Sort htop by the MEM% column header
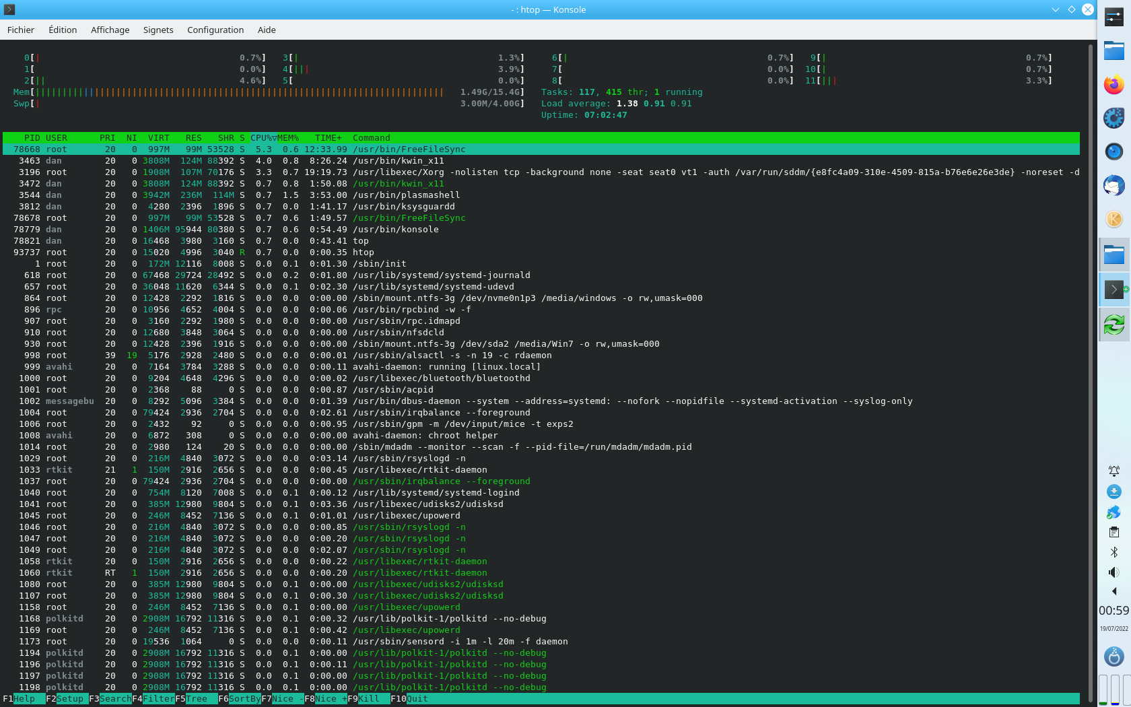The height and width of the screenshot is (707, 1131). coord(288,138)
